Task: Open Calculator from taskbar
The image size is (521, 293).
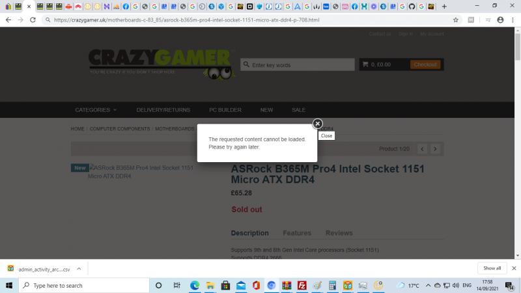Action: pos(332,285)
